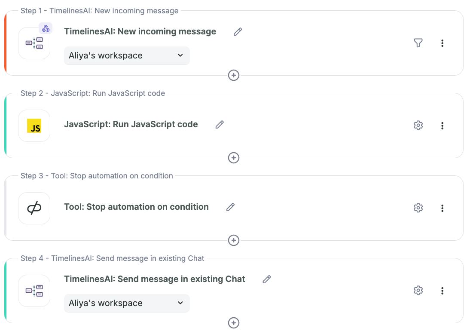Edit Step 4 title using pencil icon
The height and width of the screenshot is (331, 470).
click(x=266, y=279)
